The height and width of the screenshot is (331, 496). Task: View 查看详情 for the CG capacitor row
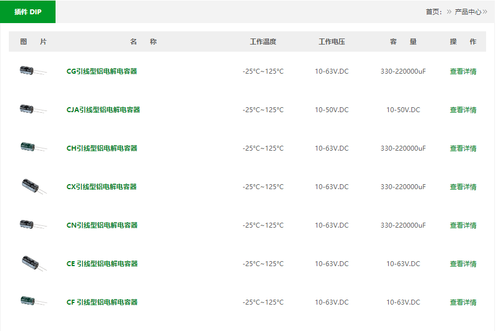[x=463, y=71]
